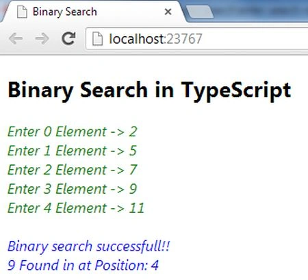The height and width of the screenshot is (280, 308).
Task: Click the browser back arrow
Action: pyautogui.click(x=16, y=39)
